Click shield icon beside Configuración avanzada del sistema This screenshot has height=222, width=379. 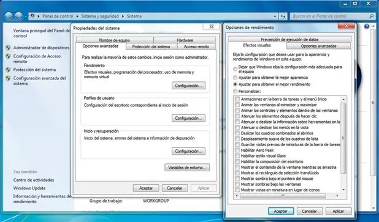[x=8, y=78]
